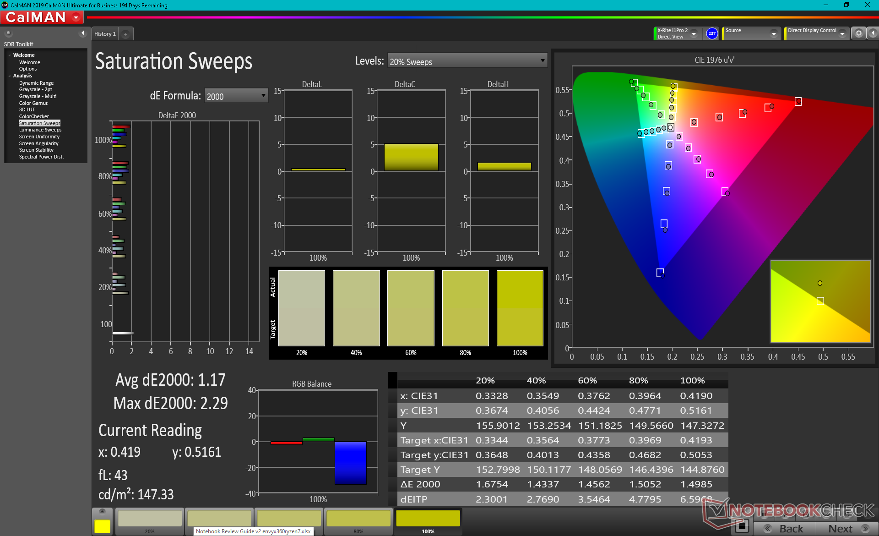Collapse the Welcome tree group

point(10,55)
